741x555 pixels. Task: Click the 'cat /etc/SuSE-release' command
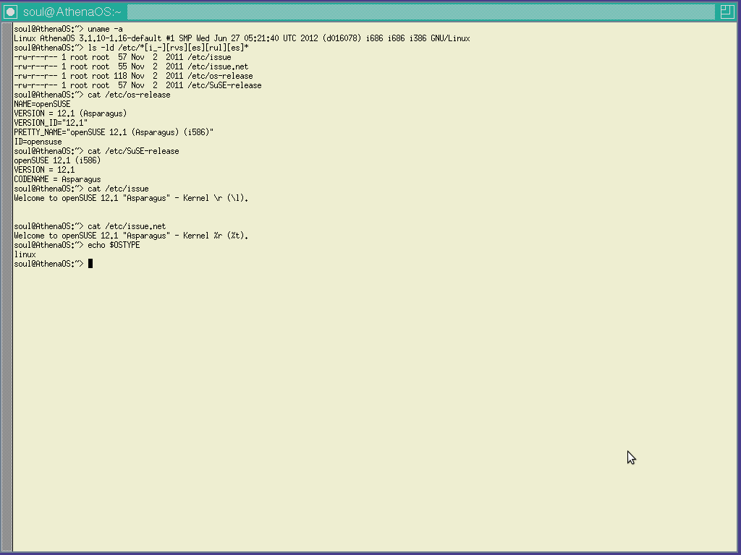(x=96, y=152)
